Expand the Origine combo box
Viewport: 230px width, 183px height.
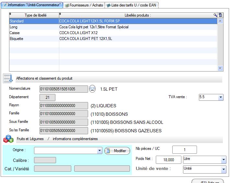[x=99, y=151]
